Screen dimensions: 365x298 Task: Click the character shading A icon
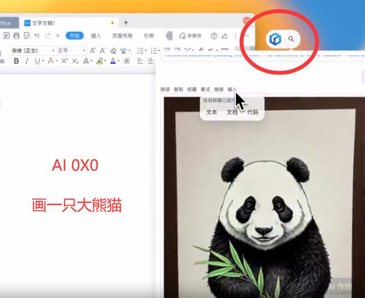tap(127, 61)
